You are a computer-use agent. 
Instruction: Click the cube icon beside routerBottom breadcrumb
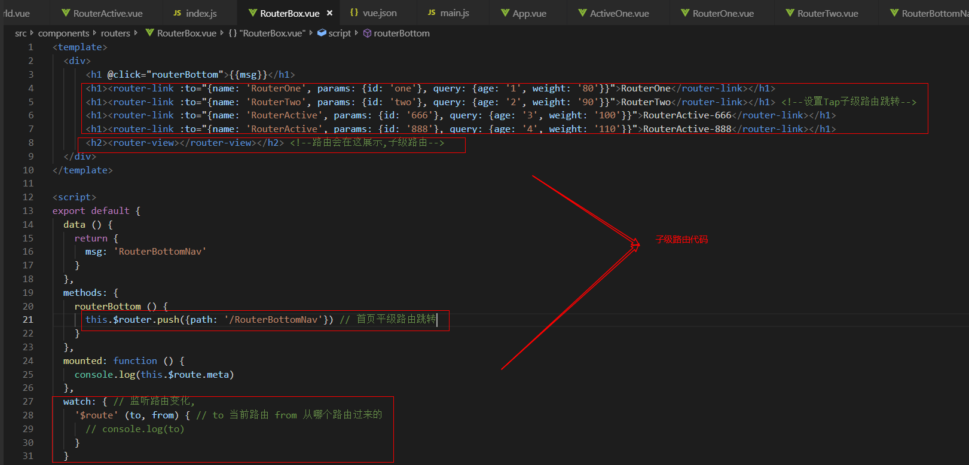[x=368, y=33]
